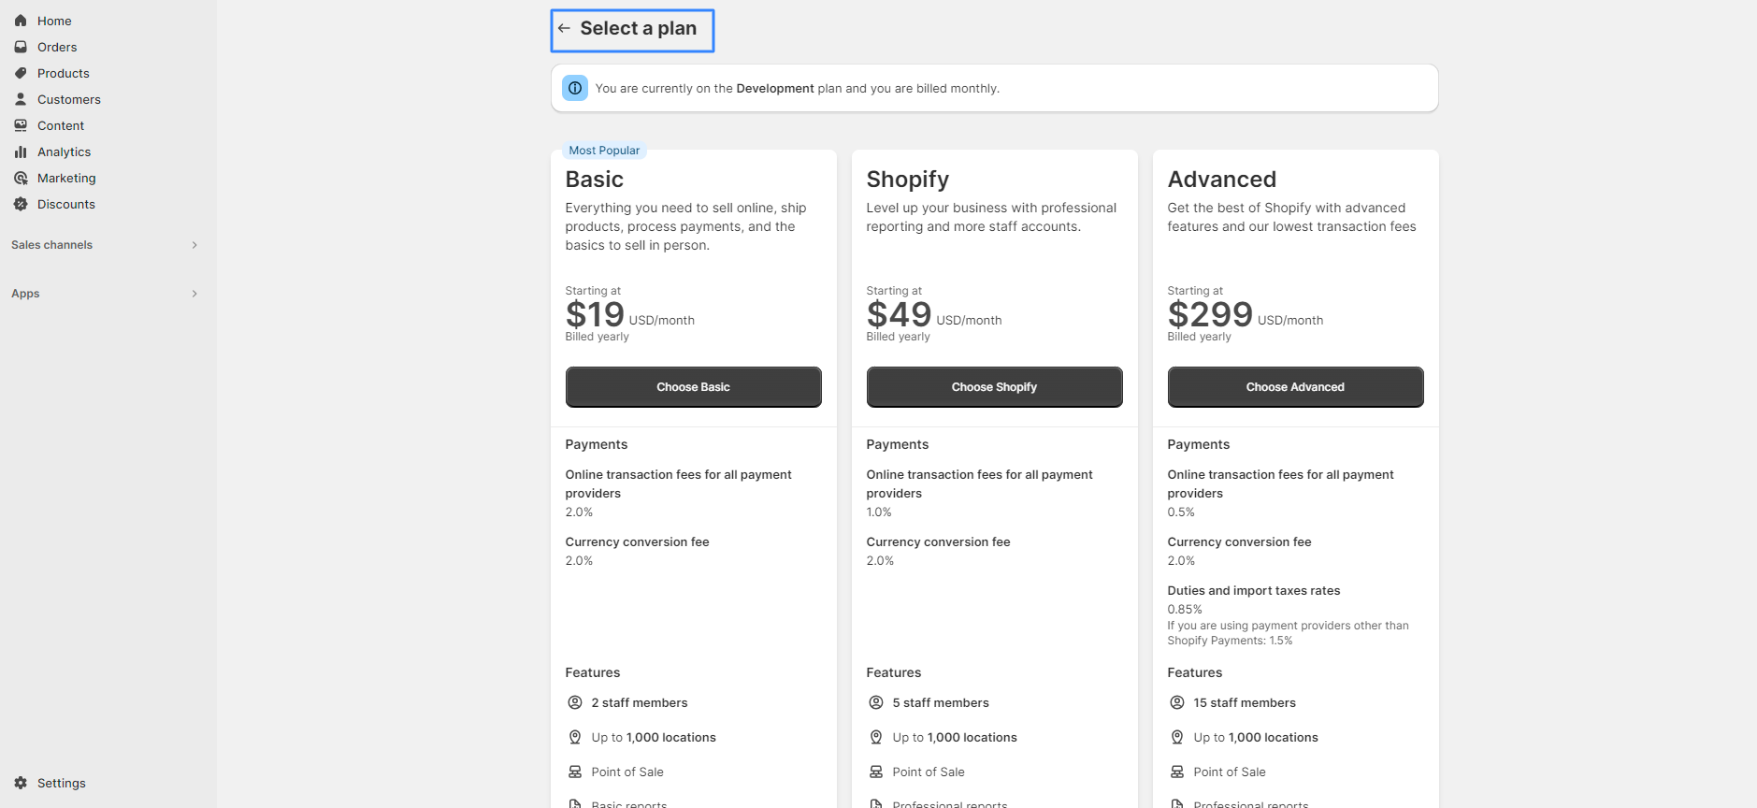The height and width of the screenshot is (808, 1757).
Task: Click location pin icon in Basic plan
Action: 575,737
